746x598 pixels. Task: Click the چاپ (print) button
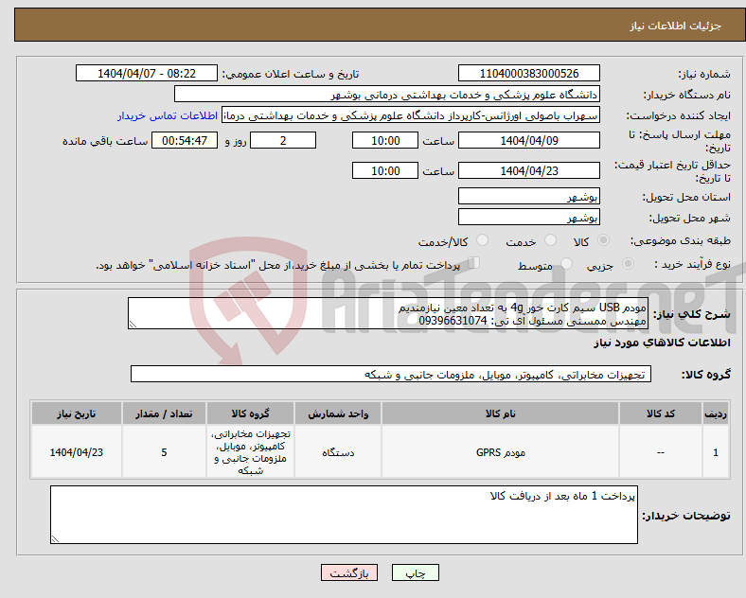pos(415,572)
